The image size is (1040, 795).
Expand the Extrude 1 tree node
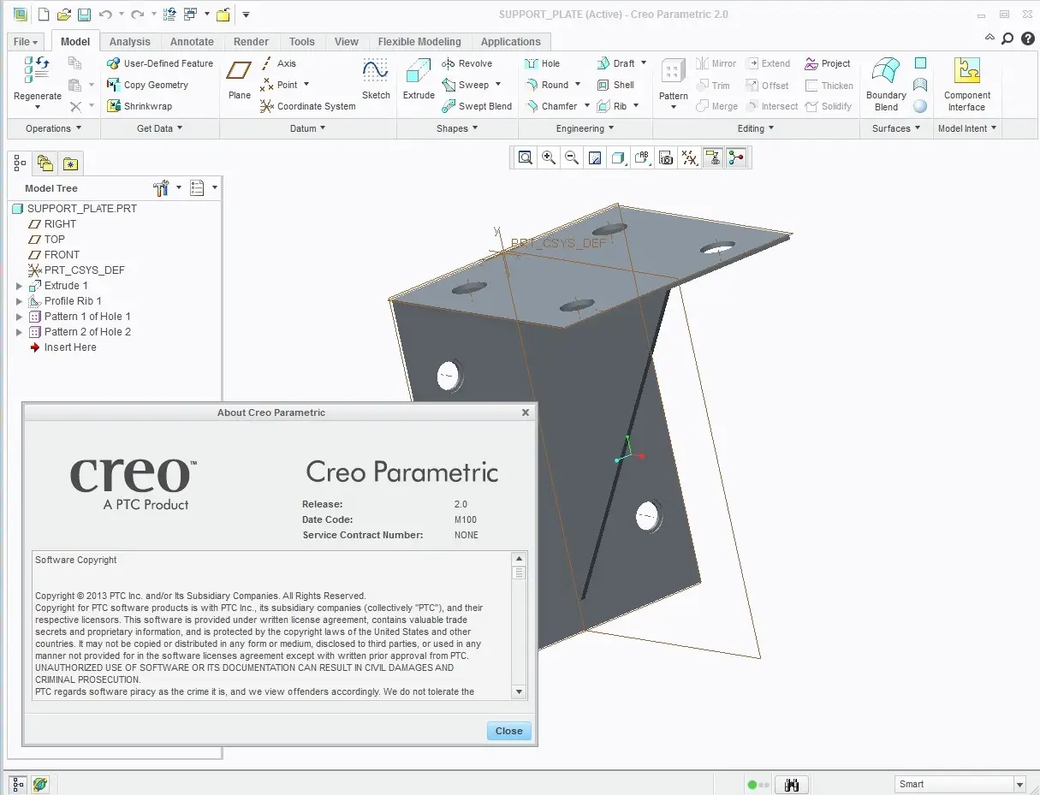point(20,286)
